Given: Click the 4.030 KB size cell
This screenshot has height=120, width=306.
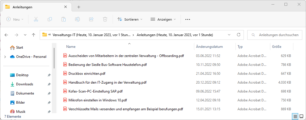Looking at the screenshot, I should 284,82.
